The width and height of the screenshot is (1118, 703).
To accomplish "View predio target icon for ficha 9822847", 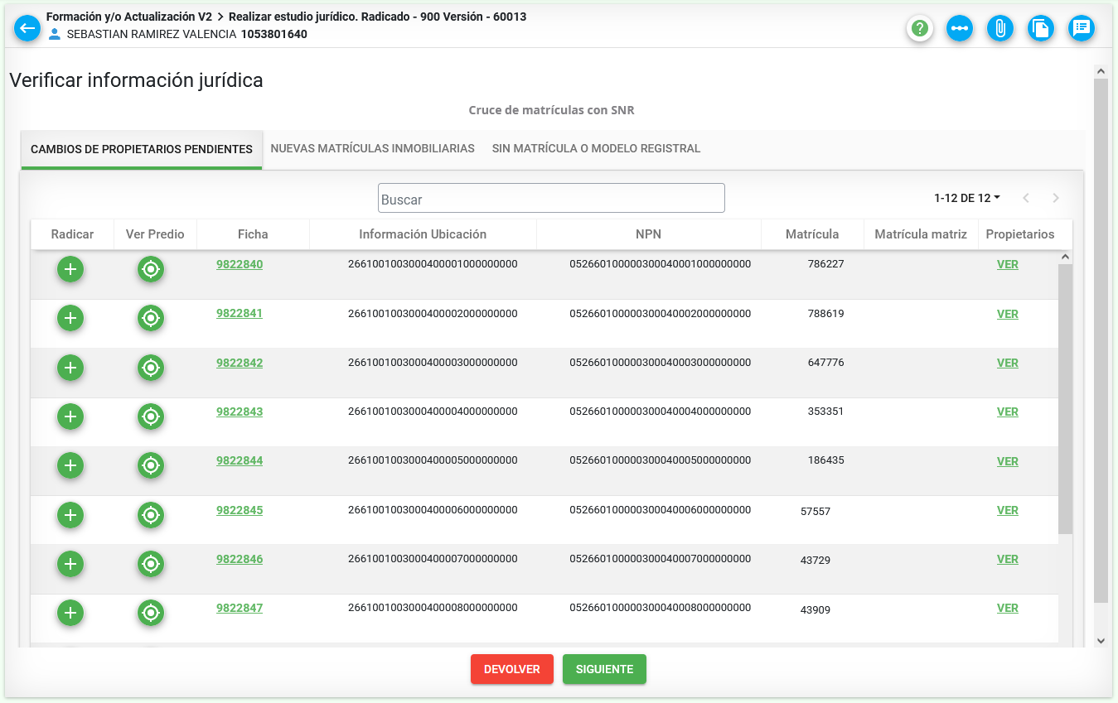I will pos(151,614).
